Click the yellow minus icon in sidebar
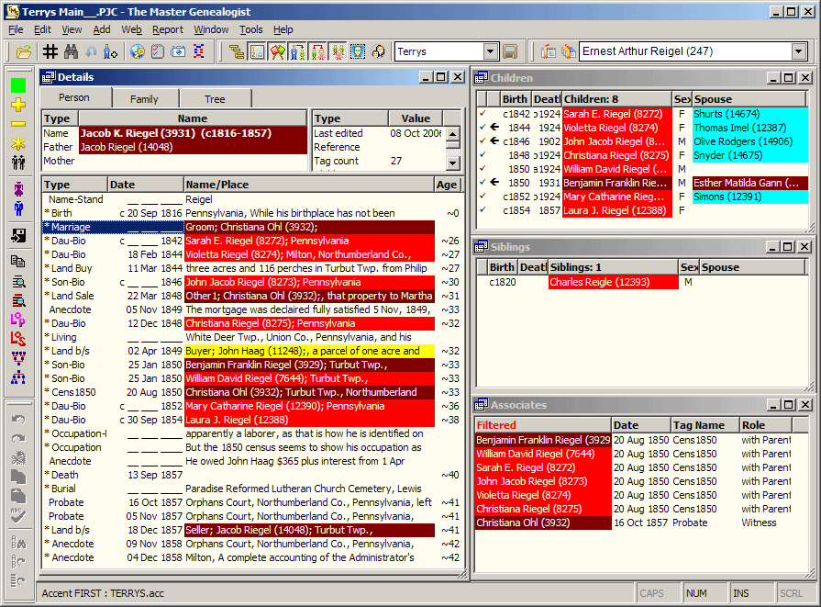821x607 pixels. 17,124
